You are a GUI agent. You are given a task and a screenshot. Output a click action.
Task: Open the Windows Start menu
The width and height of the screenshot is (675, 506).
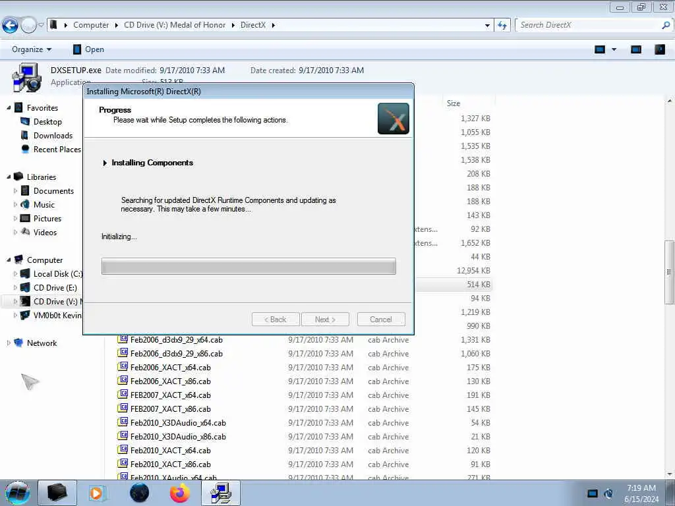tap(17, 493)
